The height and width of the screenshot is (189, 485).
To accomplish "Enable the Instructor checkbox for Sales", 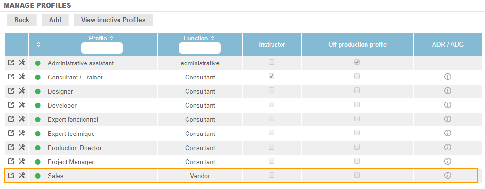I will tap(272, 175).
